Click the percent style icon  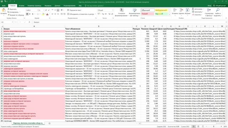[103, 14]
